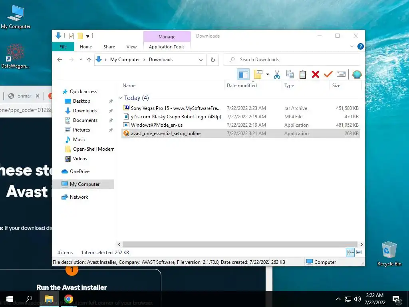Click Downloads in the address breadcrumb

click(161, 60)
